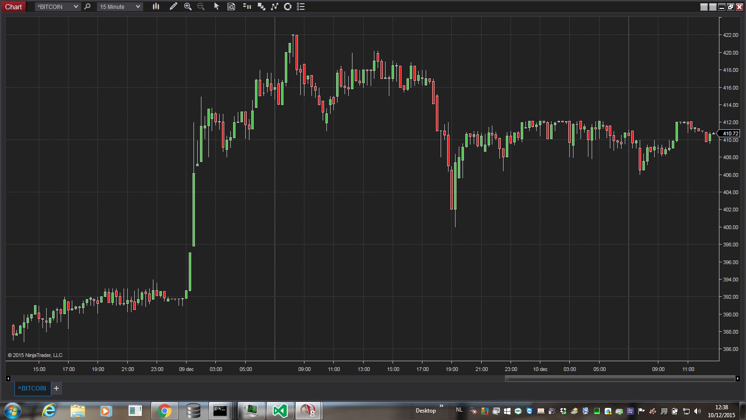Image resolution: width=746 pixels, height=420 pixels.
Task: Click the 386.00 price axis label
Action: 731,349
